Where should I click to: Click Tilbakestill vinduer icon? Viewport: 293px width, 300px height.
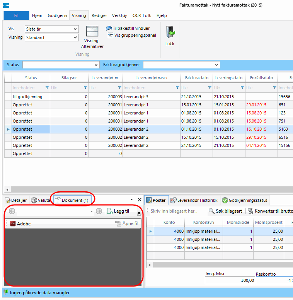[109, 28]
